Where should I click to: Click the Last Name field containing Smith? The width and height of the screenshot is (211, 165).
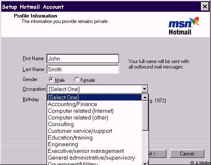tap(83, 69)
